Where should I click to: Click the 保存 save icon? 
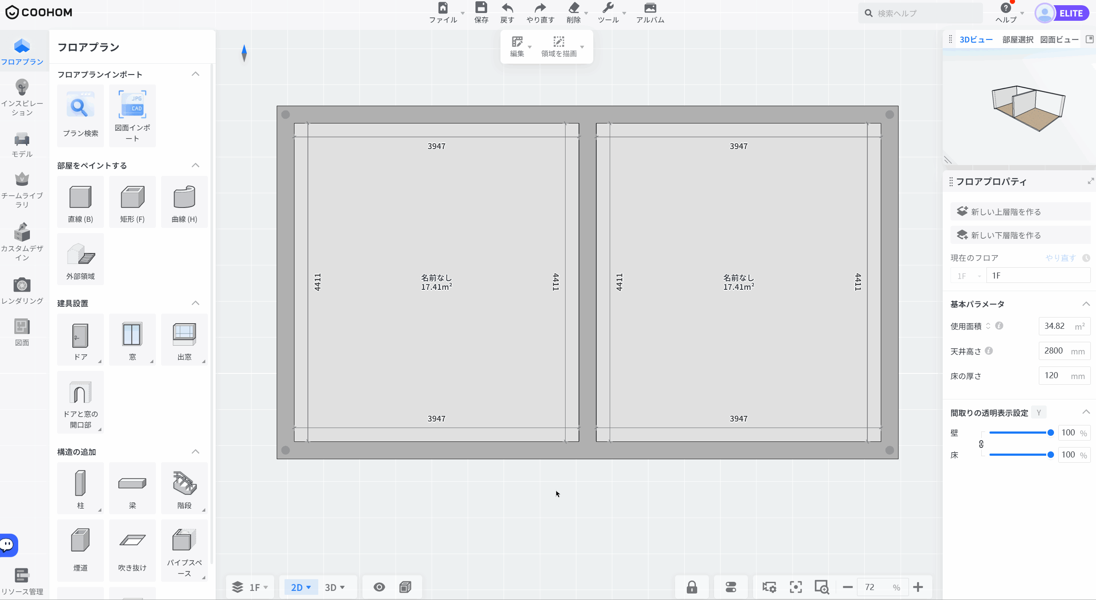click(x=481, y=8)
